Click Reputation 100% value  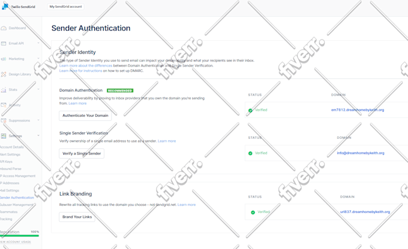pos(35,232)
